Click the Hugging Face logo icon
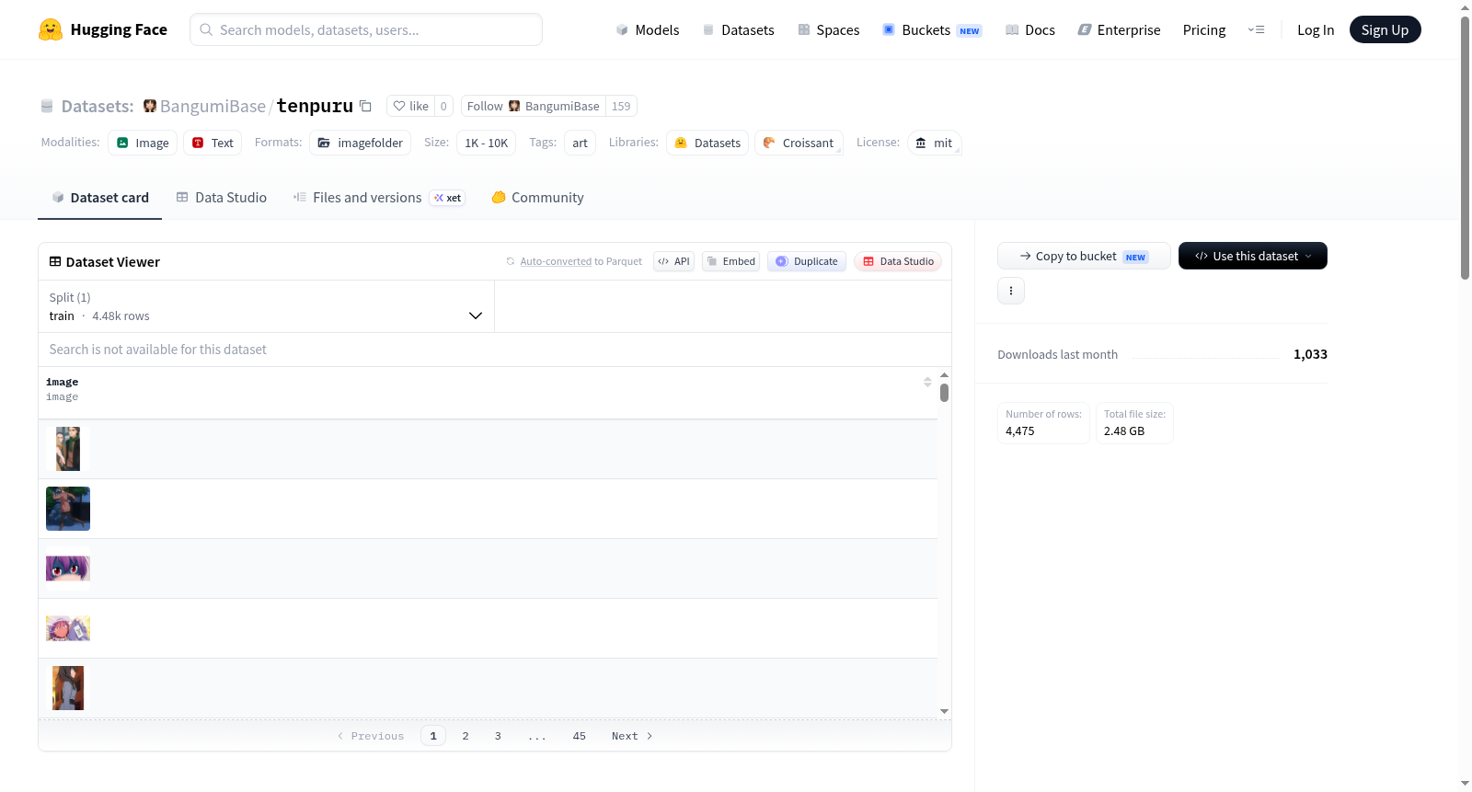1472x792 pixels. [51, 29]
